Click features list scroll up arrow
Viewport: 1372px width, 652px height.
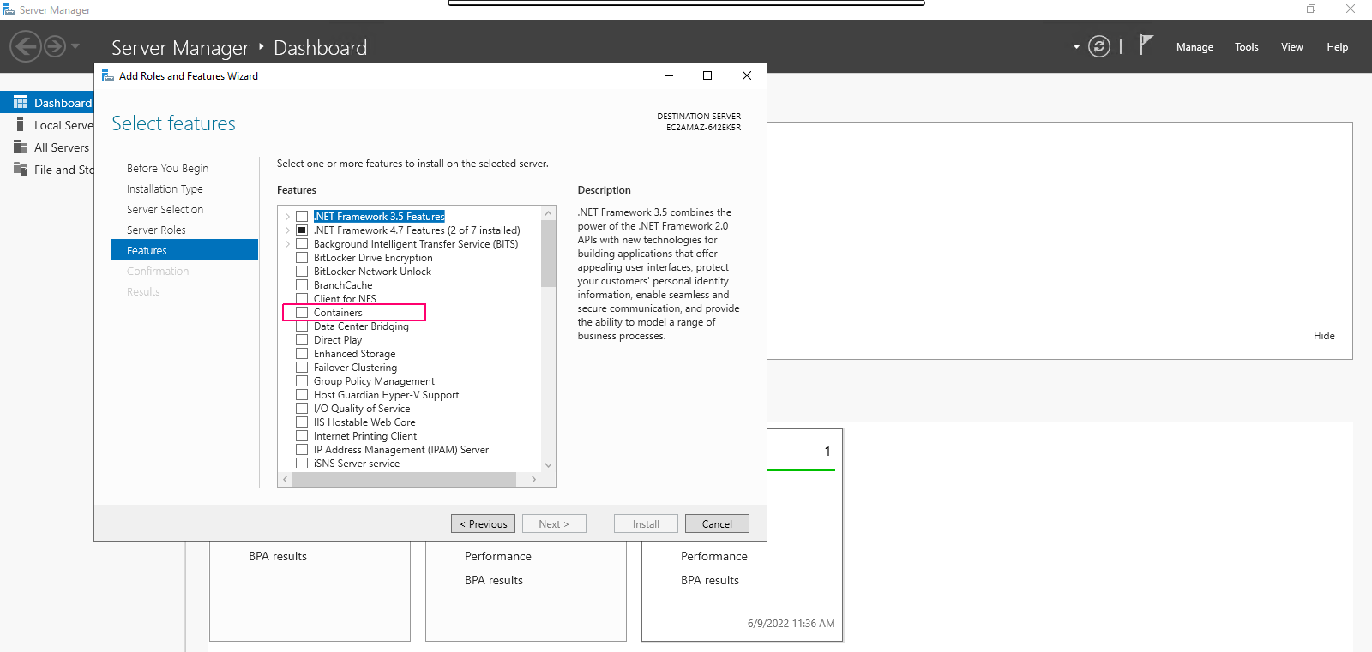[x=548, y=212]
